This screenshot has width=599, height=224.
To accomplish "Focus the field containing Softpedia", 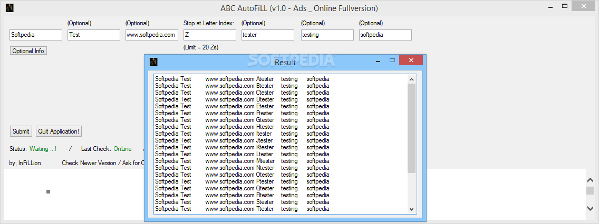I will (x=36, y=35).
